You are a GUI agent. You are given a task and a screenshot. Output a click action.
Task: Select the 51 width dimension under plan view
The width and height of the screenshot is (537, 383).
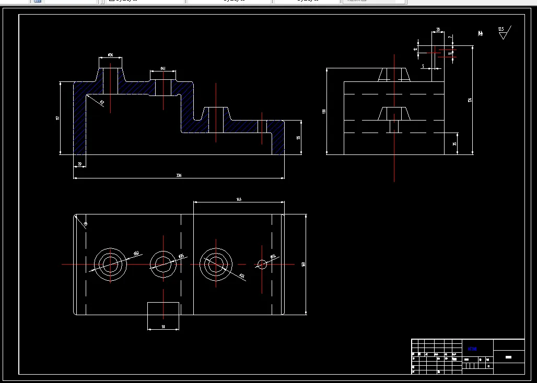[163, 327]
